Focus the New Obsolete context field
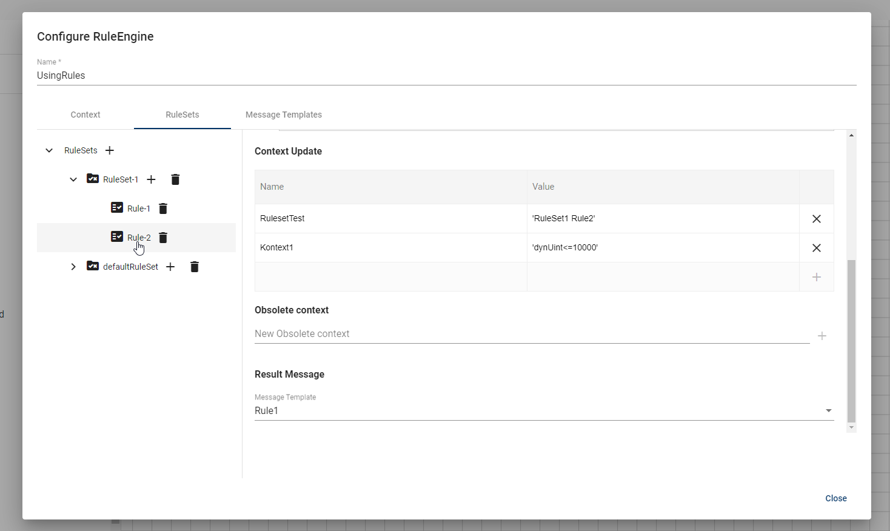 coord(532,334)
